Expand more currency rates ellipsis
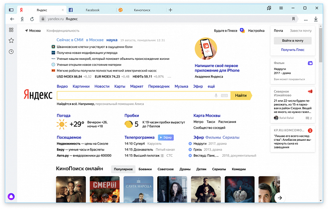Screen dimensions: 328x209 [169, 77]
